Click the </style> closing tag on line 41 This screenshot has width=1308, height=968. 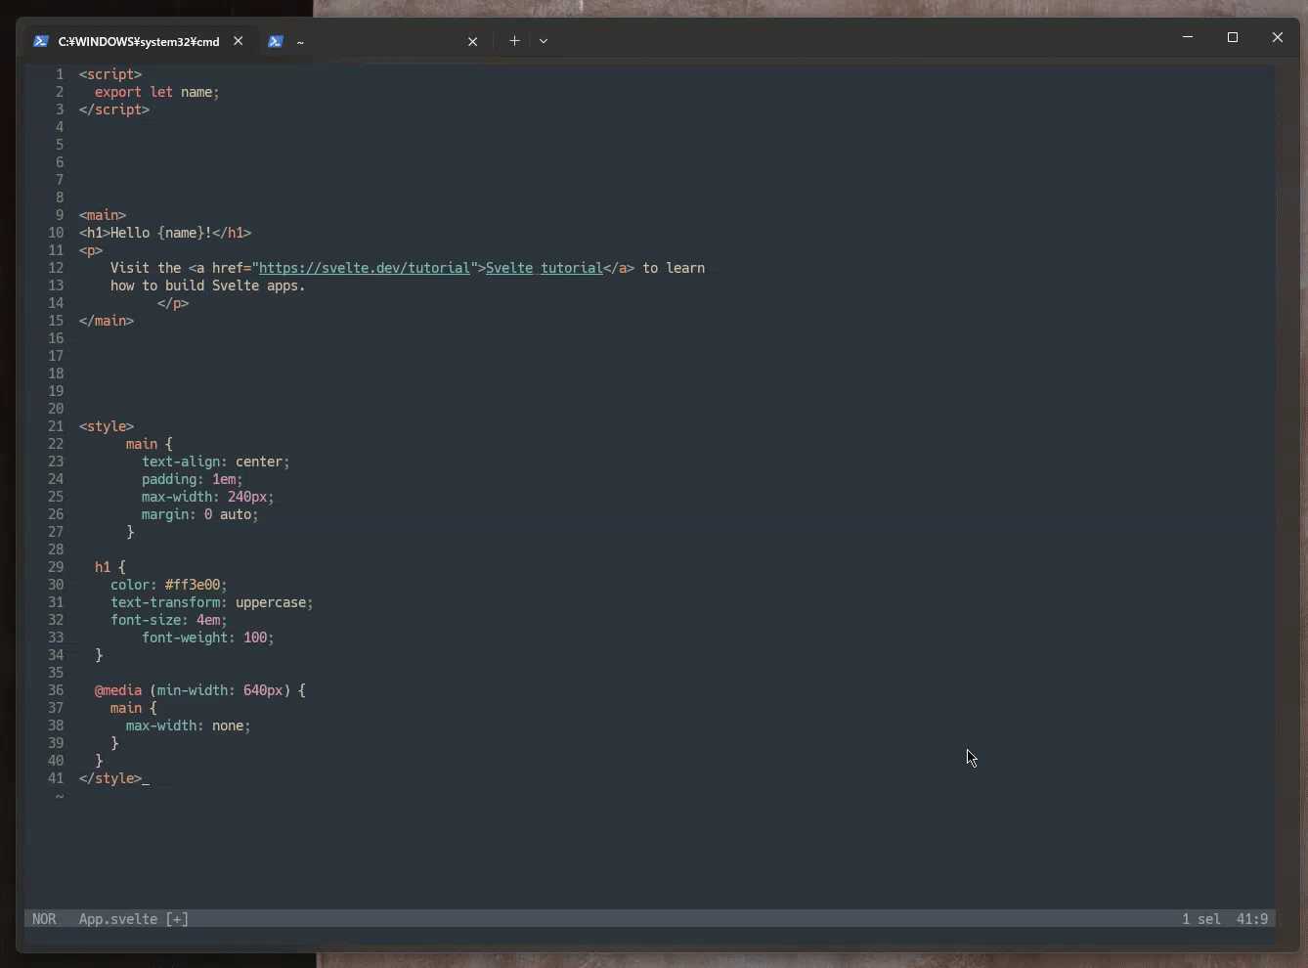click(109, 779)
